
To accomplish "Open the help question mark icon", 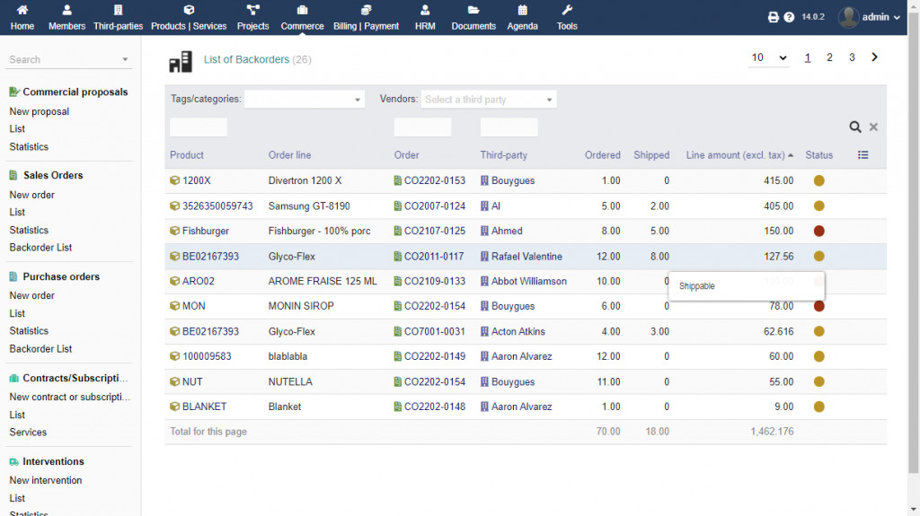I will [789, 17].
